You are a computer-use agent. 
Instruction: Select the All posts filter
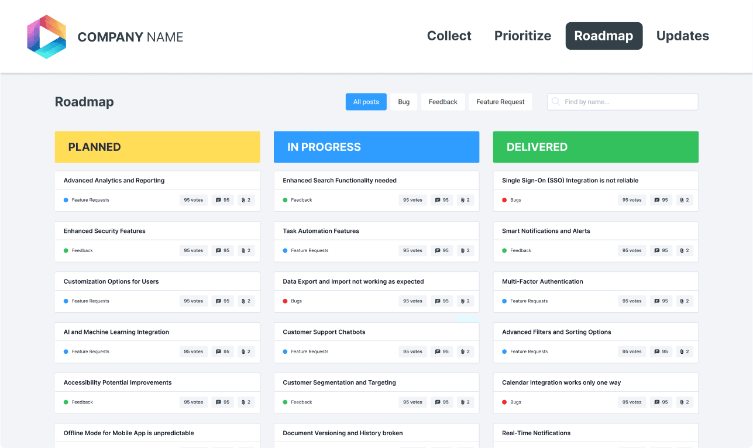[366, 101]
